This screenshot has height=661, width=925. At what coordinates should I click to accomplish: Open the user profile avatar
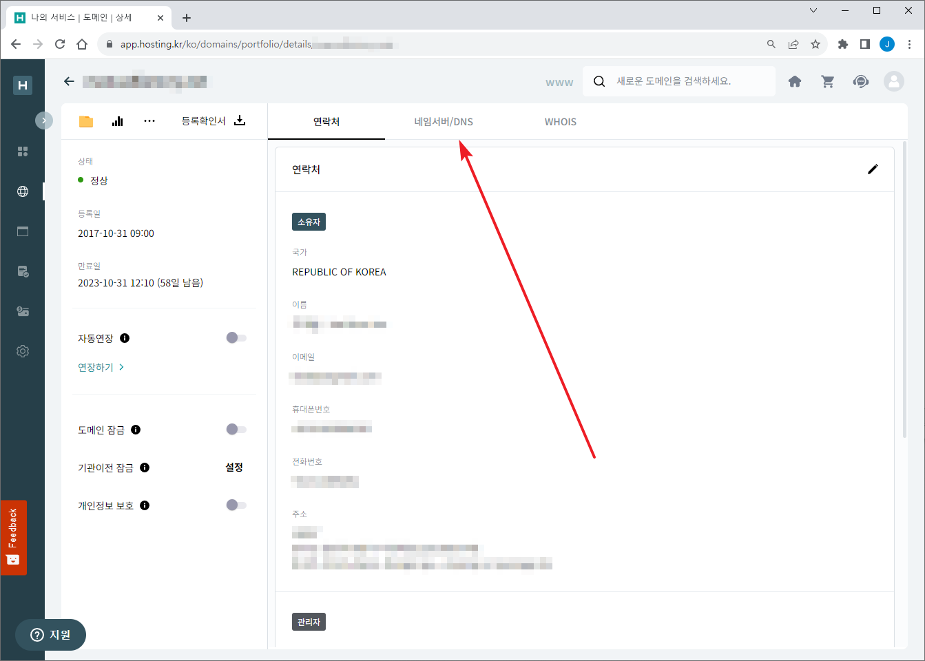point(894,81)
